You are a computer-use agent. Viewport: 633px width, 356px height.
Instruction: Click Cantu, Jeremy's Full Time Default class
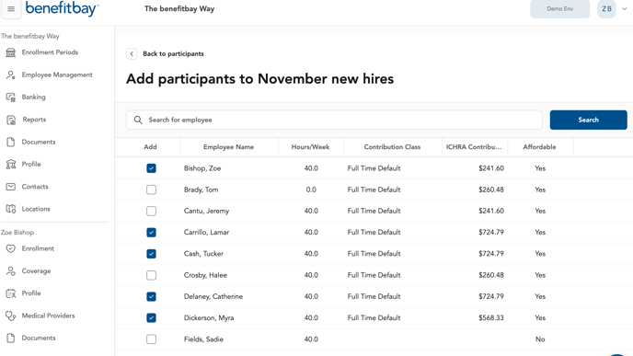pos(374,211)
